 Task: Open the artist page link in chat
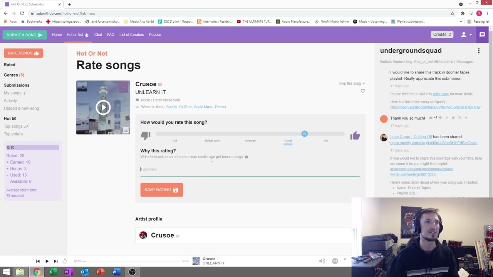441,94
